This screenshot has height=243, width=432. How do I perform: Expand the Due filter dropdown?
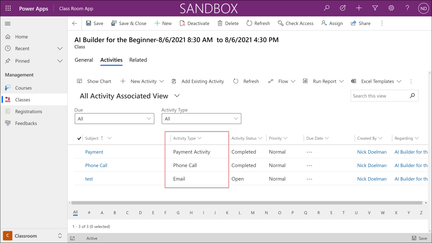click(x=114, y=119)
